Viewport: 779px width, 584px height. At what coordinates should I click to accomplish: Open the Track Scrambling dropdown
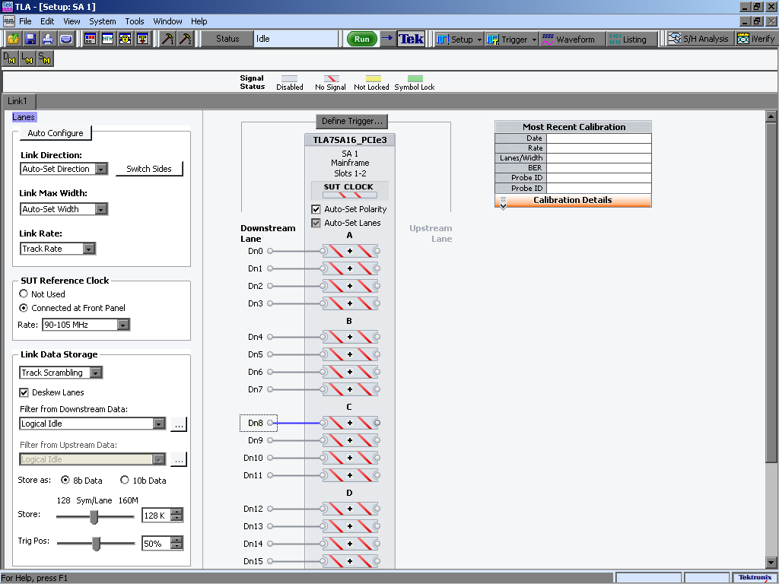pos(97,373)
